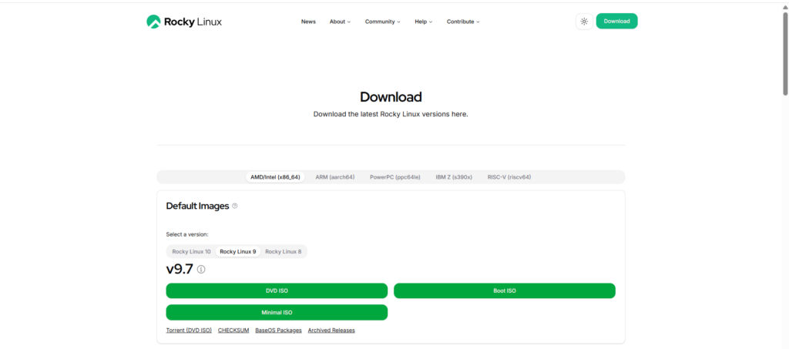Image resolution: width=789 pixels, height=349 pixels.
Task: Toggle the light/dark theme sun icon
Action: pyautogui.click(x=584, y=22)
